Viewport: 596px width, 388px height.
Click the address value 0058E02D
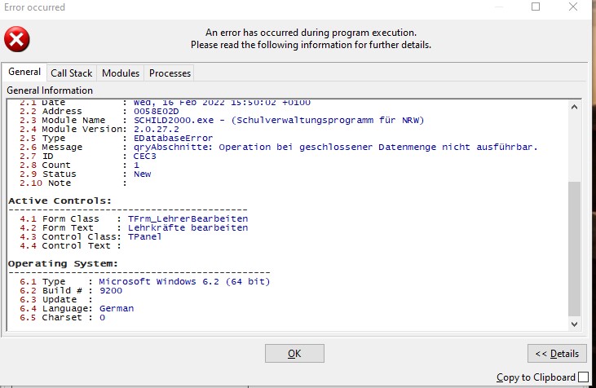pos(157,112)
